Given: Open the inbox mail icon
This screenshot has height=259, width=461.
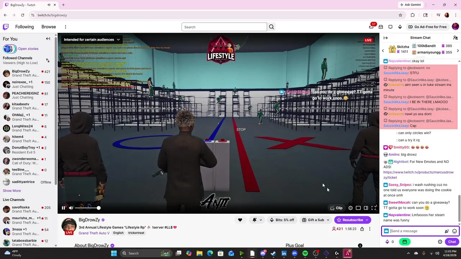Looking at the screenshot, I should [381, 27].
